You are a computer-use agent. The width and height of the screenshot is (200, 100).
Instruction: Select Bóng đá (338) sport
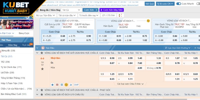pos(8,51)
